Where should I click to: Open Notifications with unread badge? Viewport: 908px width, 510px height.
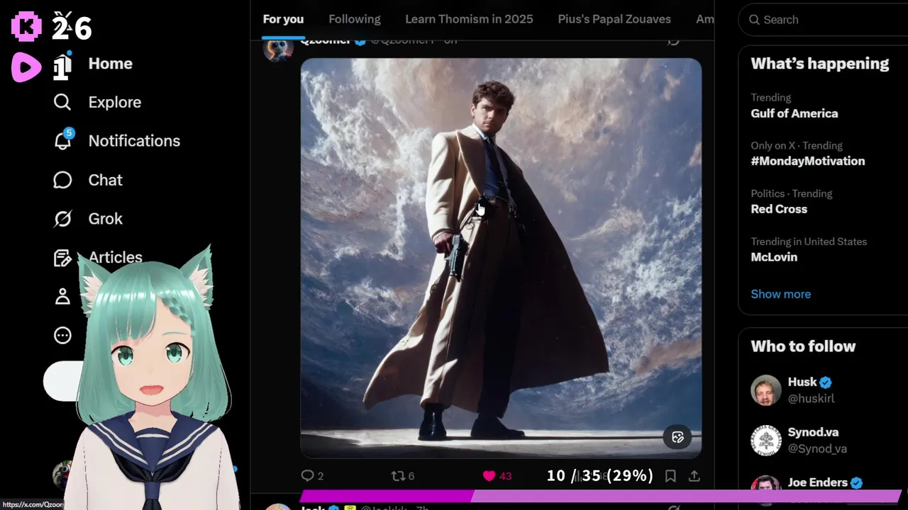coord(116,141)
